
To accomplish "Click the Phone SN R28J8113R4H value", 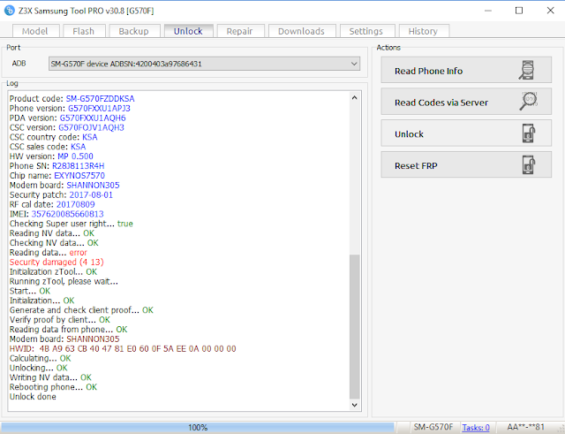I will [79, 166].
